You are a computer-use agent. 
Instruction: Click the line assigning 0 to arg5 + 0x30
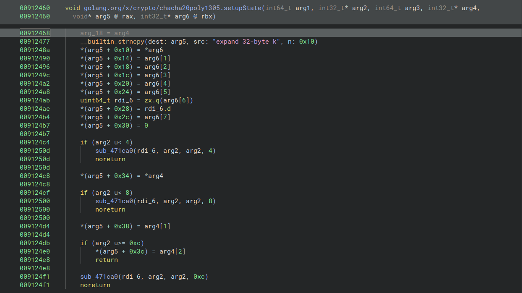click(114, 126)
